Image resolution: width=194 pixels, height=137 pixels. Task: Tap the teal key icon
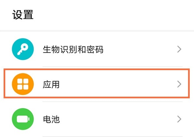[23, 49]
